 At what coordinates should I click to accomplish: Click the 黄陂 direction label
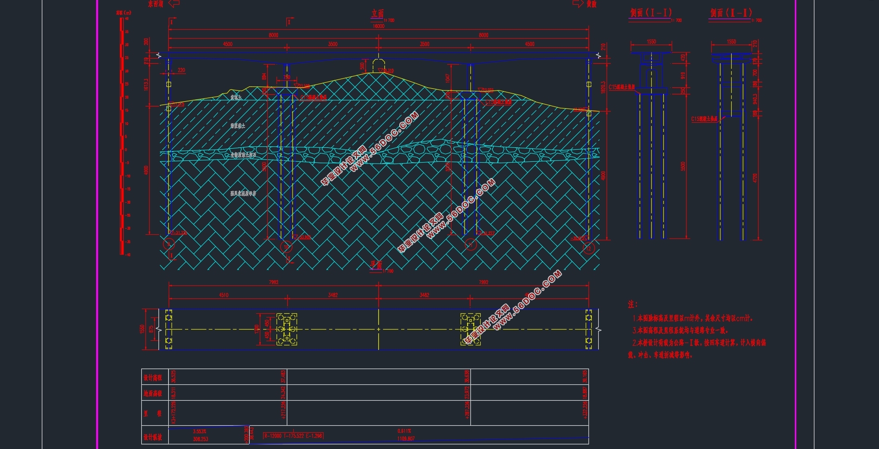[x=591, y=4]
